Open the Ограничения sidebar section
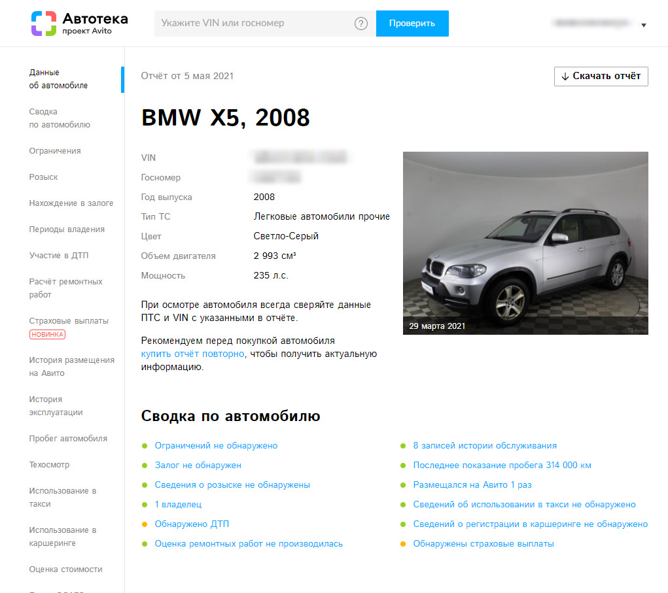668x593 pixels. pos(55,150)
